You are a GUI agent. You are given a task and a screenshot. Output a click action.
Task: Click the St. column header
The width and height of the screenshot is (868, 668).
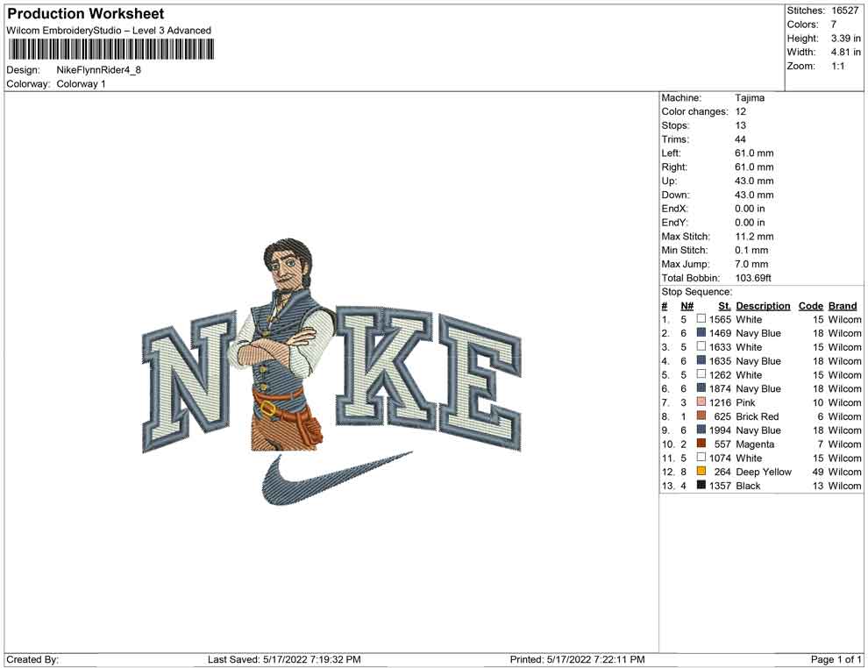(724, 306)
